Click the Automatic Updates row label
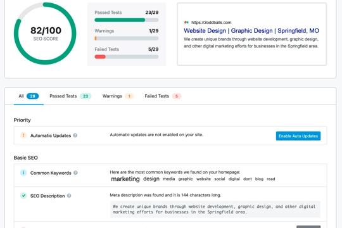 51,136
